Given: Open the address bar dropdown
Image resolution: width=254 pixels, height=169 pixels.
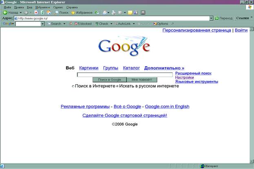Looking at the screenshot, I should click(211, 18).
